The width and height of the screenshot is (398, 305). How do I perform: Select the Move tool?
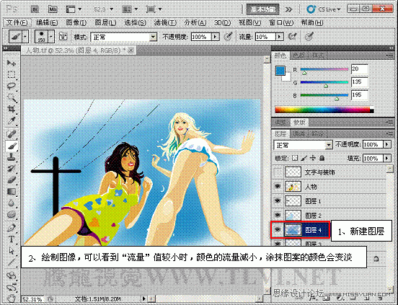point(11,63)
